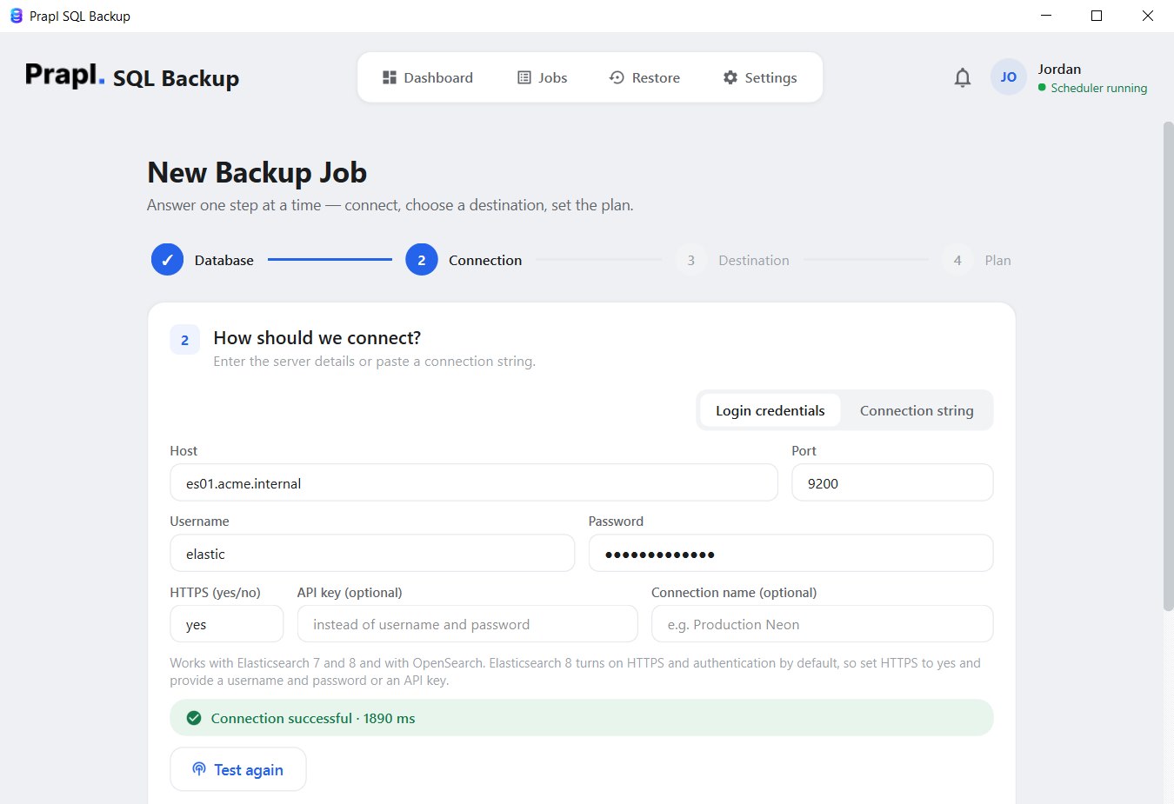Switch to Connection string mode
This screenshot has height=804, width=1174.
point(917,410)
